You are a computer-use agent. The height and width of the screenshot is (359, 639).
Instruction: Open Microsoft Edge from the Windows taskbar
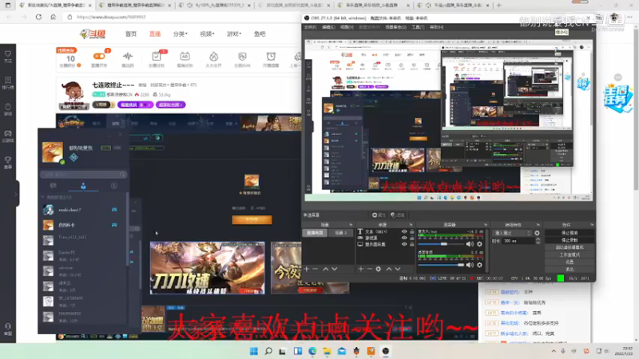pos(312,351)
